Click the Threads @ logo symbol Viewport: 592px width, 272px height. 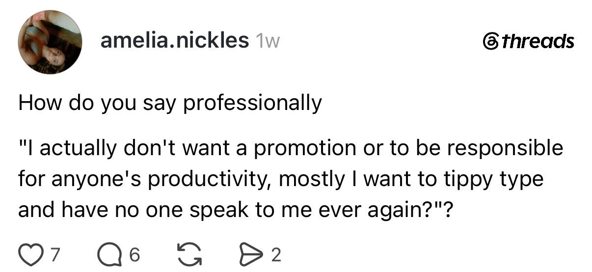pyautogui.click(x=490, y=41)
